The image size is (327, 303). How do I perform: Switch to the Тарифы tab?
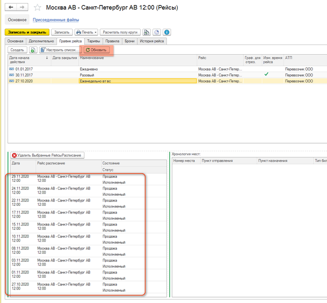coord(94,41)
